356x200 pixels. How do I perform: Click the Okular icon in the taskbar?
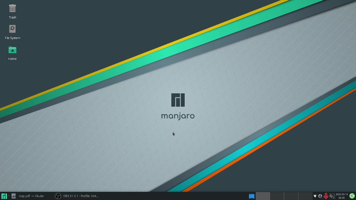tap(13, 196)
